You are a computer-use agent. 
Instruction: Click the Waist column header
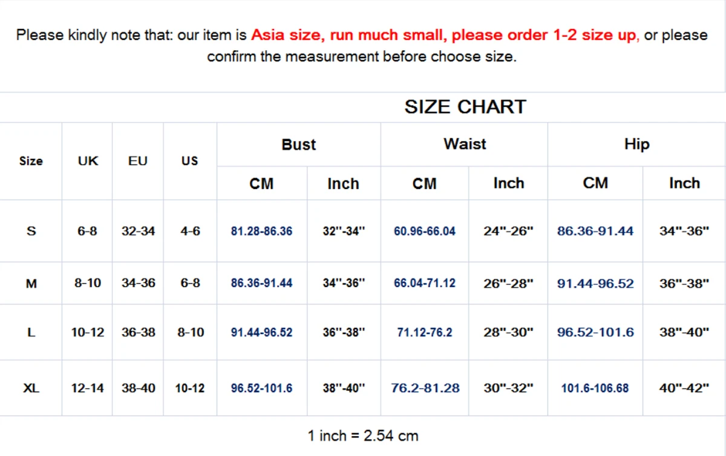[x=464, y=144]
